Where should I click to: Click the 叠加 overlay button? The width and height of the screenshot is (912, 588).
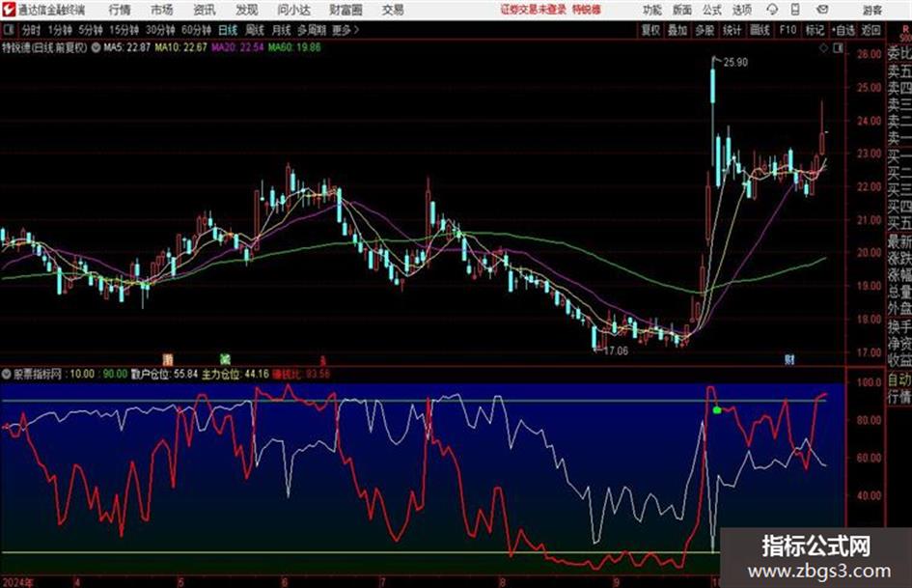pos(677,30)
